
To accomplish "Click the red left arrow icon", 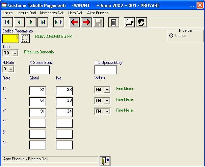I will (74, 22).
